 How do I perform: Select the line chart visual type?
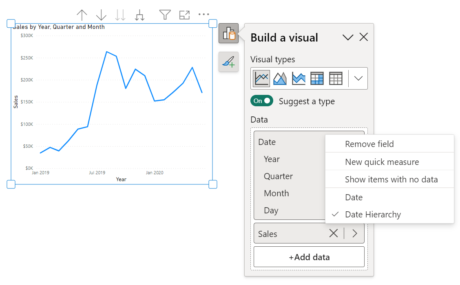pyautogui.click(x=261, y=79)
